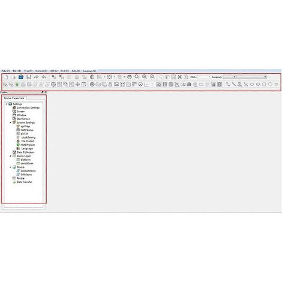Click the New file icon

pos(6,77)
